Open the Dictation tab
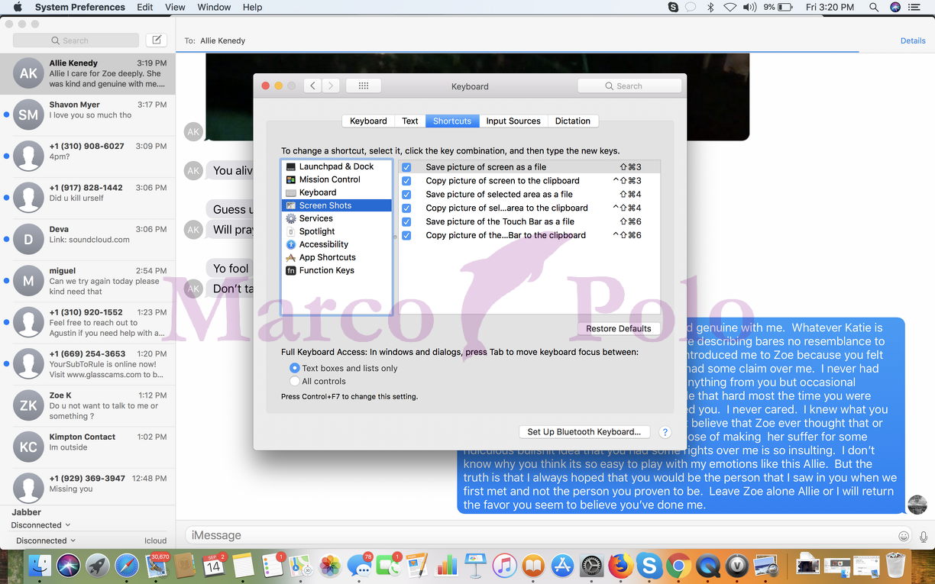The image size is (935, 584). coord(573,121)
